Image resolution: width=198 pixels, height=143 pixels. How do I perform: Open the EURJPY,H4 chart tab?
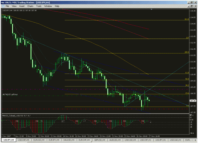[x=54, y=140]
